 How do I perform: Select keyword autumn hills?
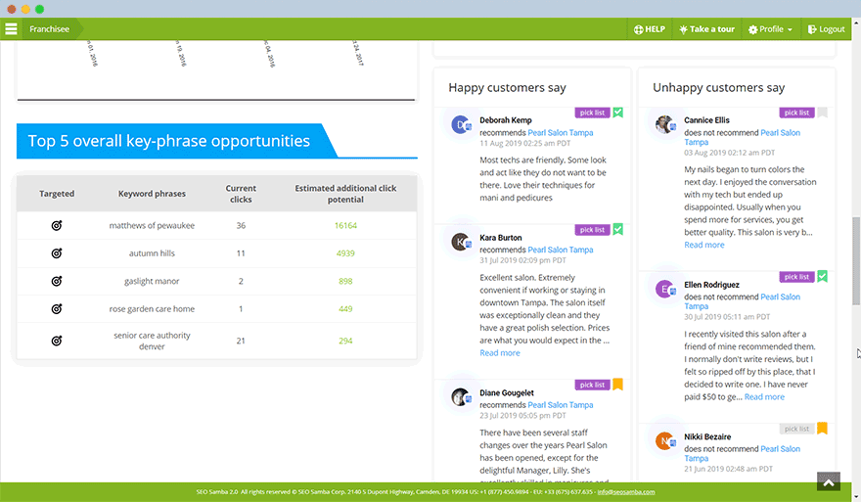[x=152, y=253]
